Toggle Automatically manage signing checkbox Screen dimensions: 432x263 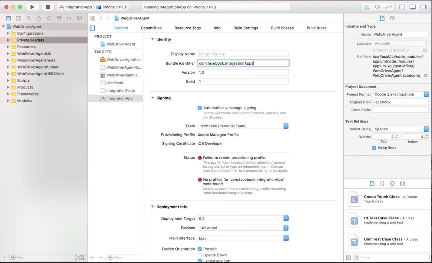click(x=200, y=108)
